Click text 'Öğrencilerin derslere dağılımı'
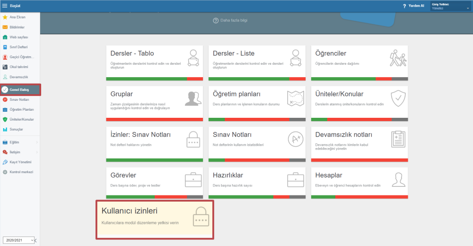The height and width of the screenshot is (246, 473). pos(337,64)
